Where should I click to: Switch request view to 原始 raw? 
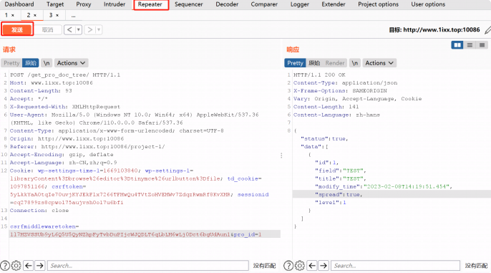31,63
